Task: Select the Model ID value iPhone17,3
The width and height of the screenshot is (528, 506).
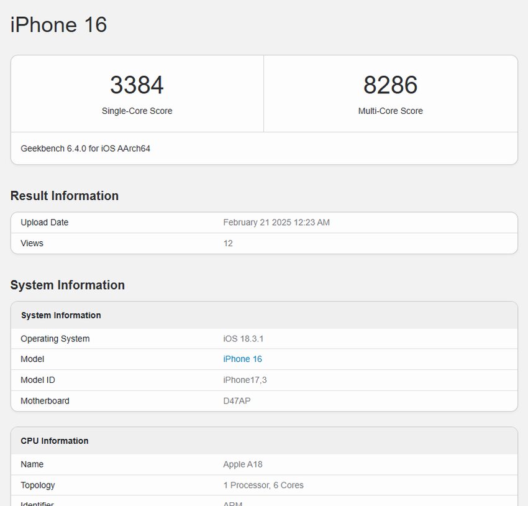Action: coord(245,380)
